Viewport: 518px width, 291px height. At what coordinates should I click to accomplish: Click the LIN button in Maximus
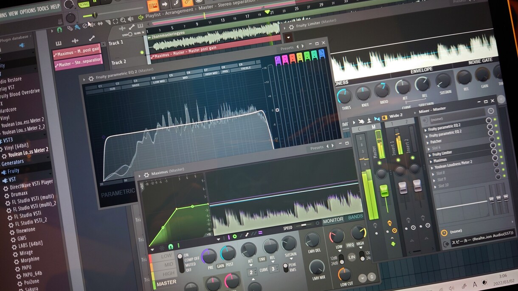coord(351,257)
